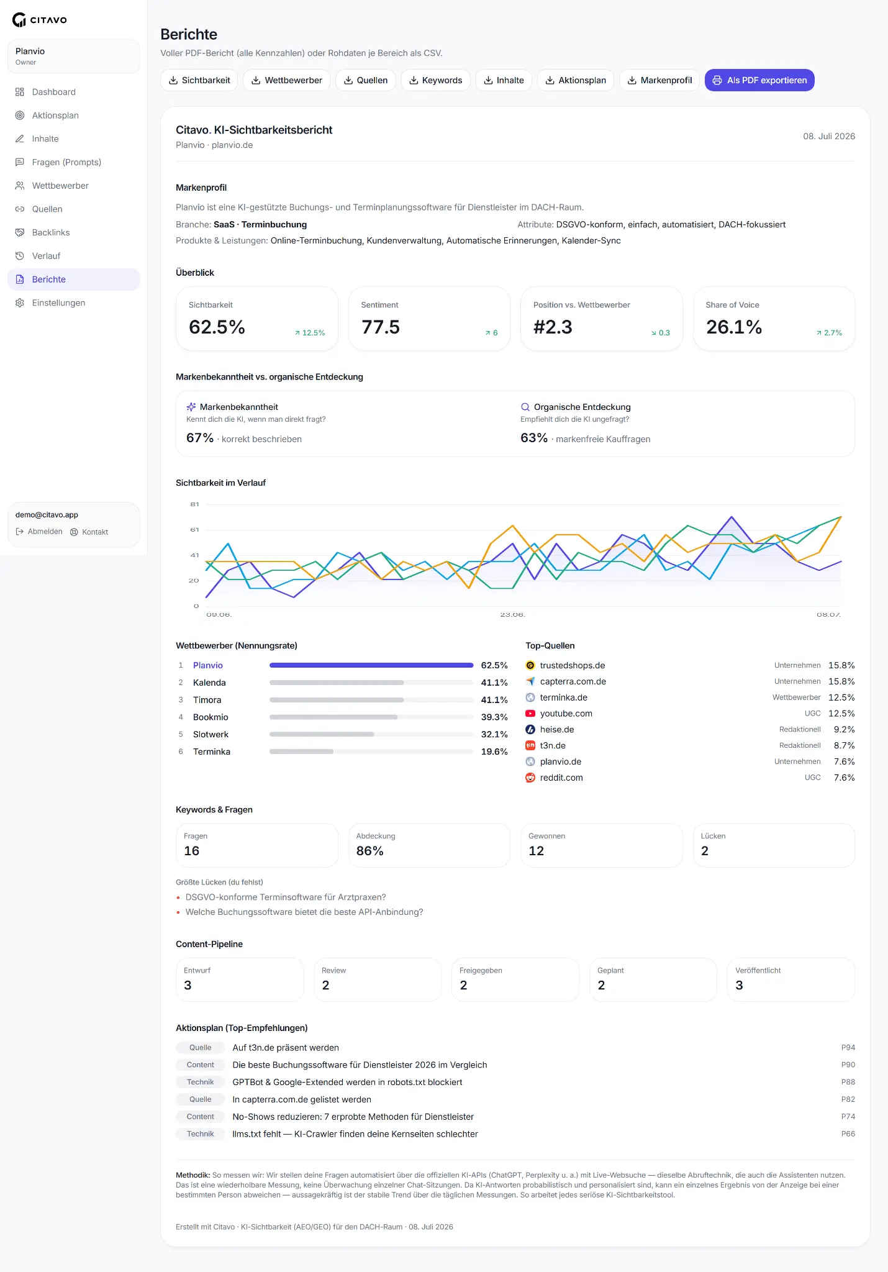The image size is (888, 1272).
Task: Select Backlinks in the sidebar
Action: (74, 232)
